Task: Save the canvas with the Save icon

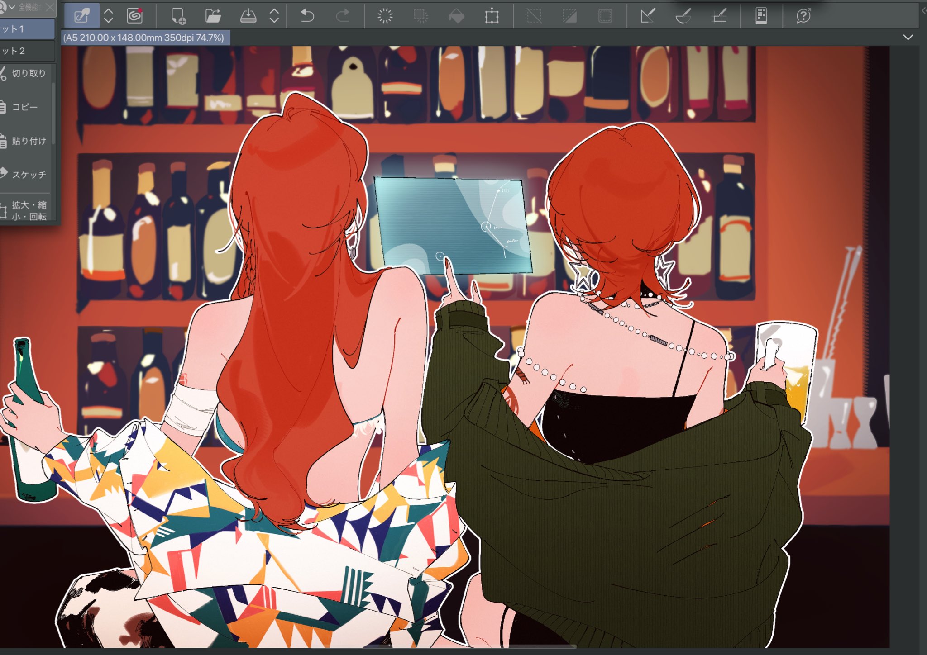Action: (248, 16)
